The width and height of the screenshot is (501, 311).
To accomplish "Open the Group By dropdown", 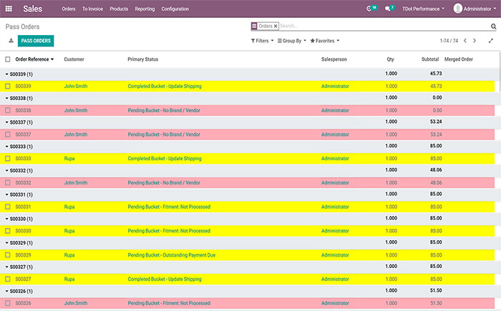I will coord(292,41).
